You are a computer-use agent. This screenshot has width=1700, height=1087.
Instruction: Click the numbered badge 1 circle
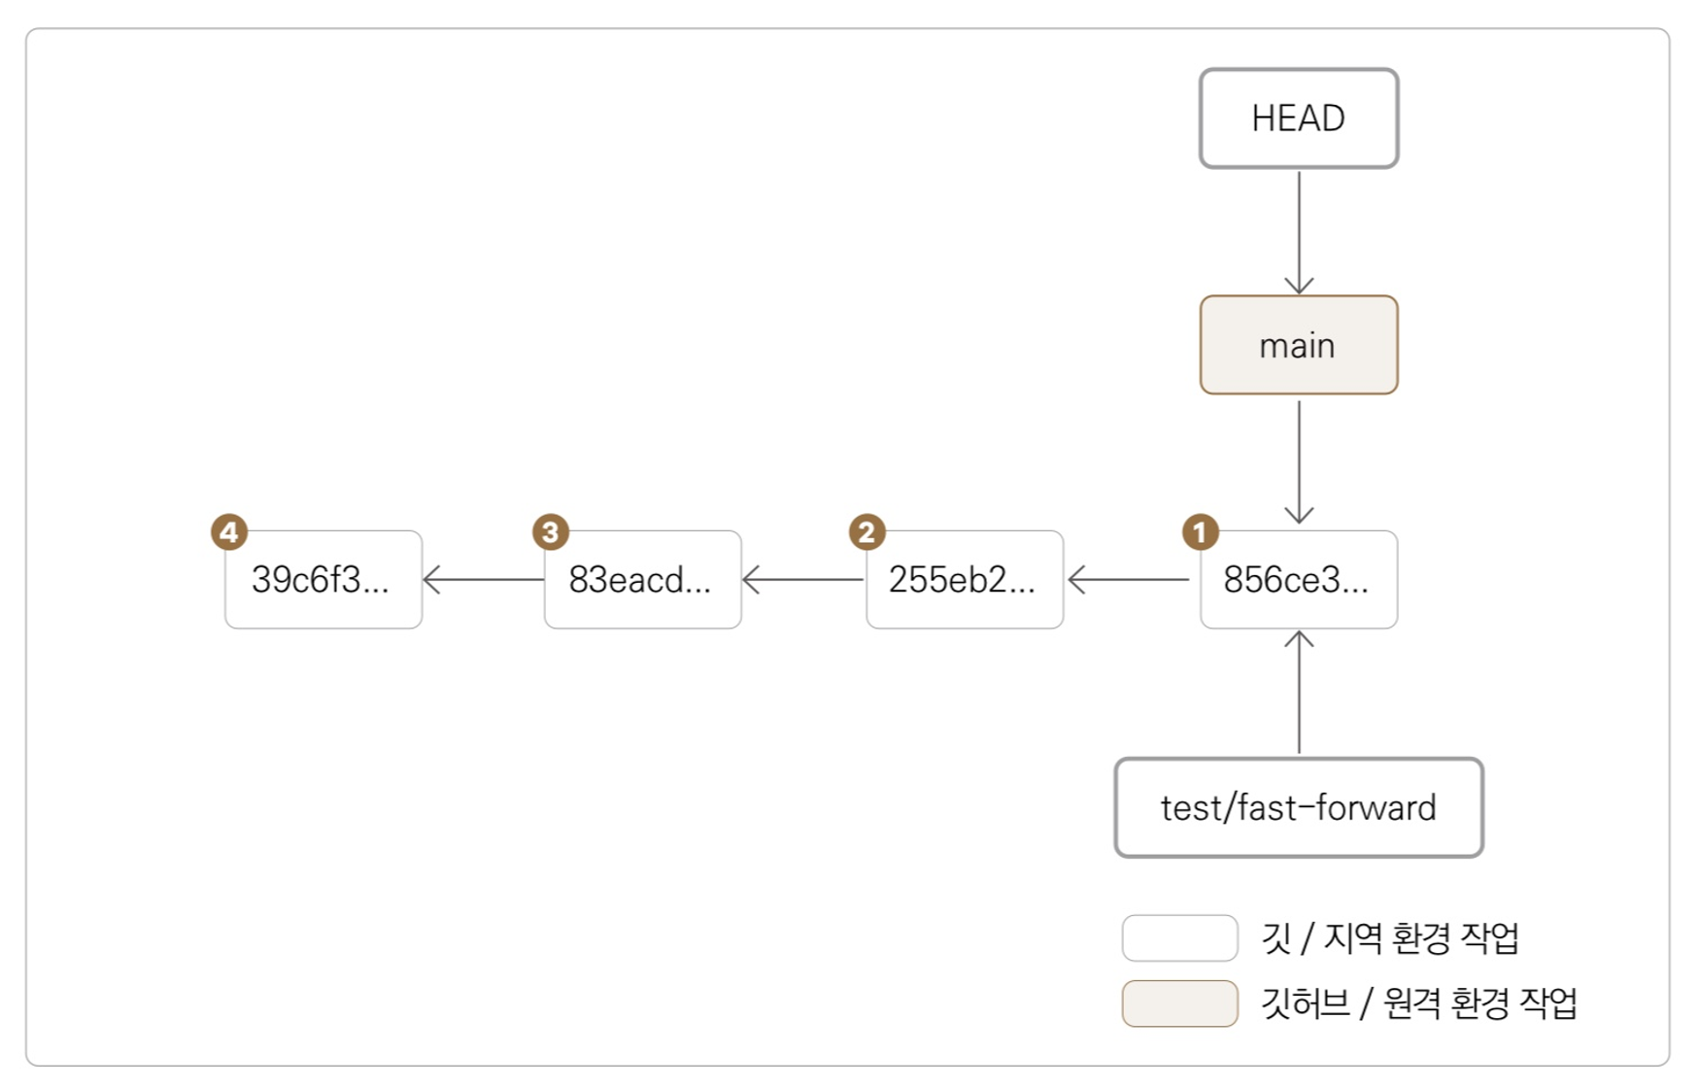(1200, 532)
